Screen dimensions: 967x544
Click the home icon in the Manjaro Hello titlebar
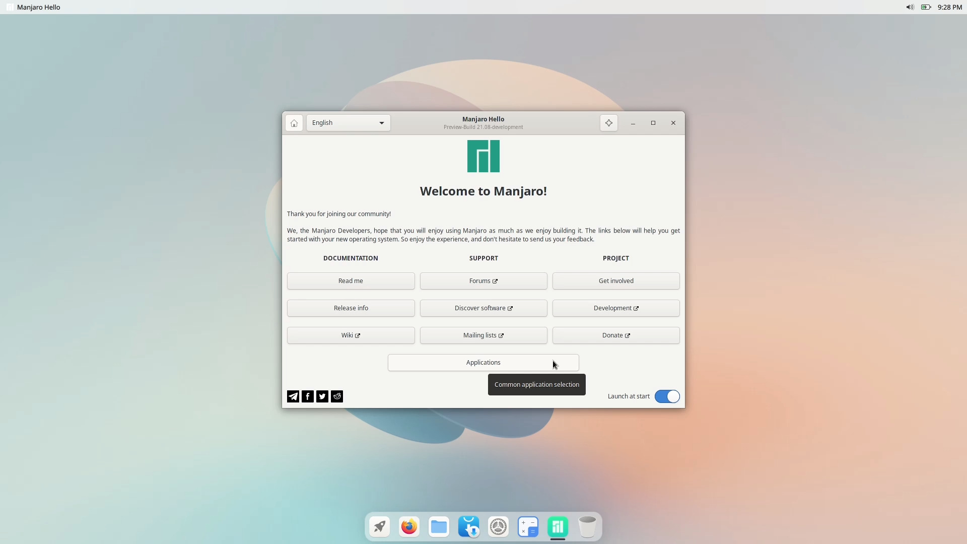coord(294,122)
